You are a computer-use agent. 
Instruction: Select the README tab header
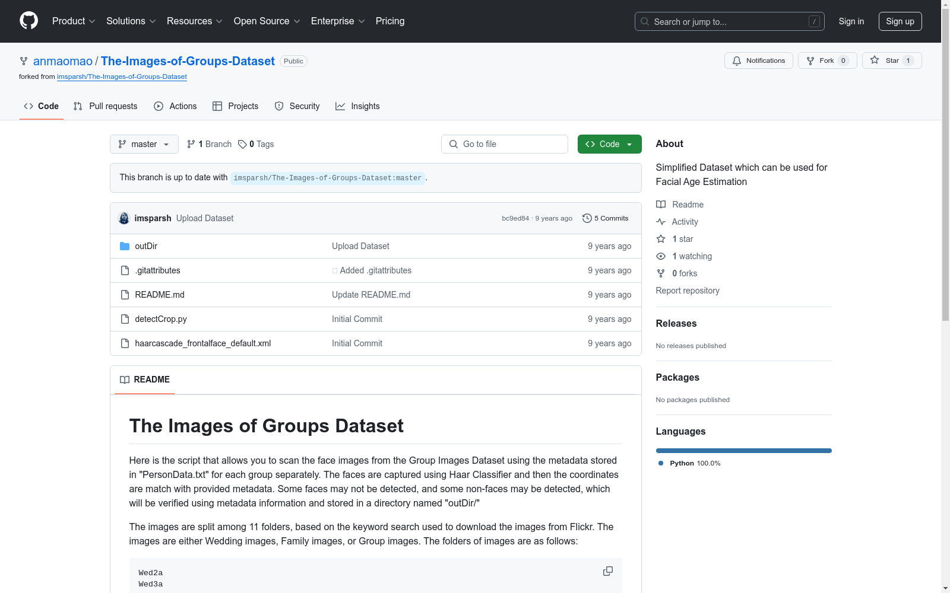point(145,380)
